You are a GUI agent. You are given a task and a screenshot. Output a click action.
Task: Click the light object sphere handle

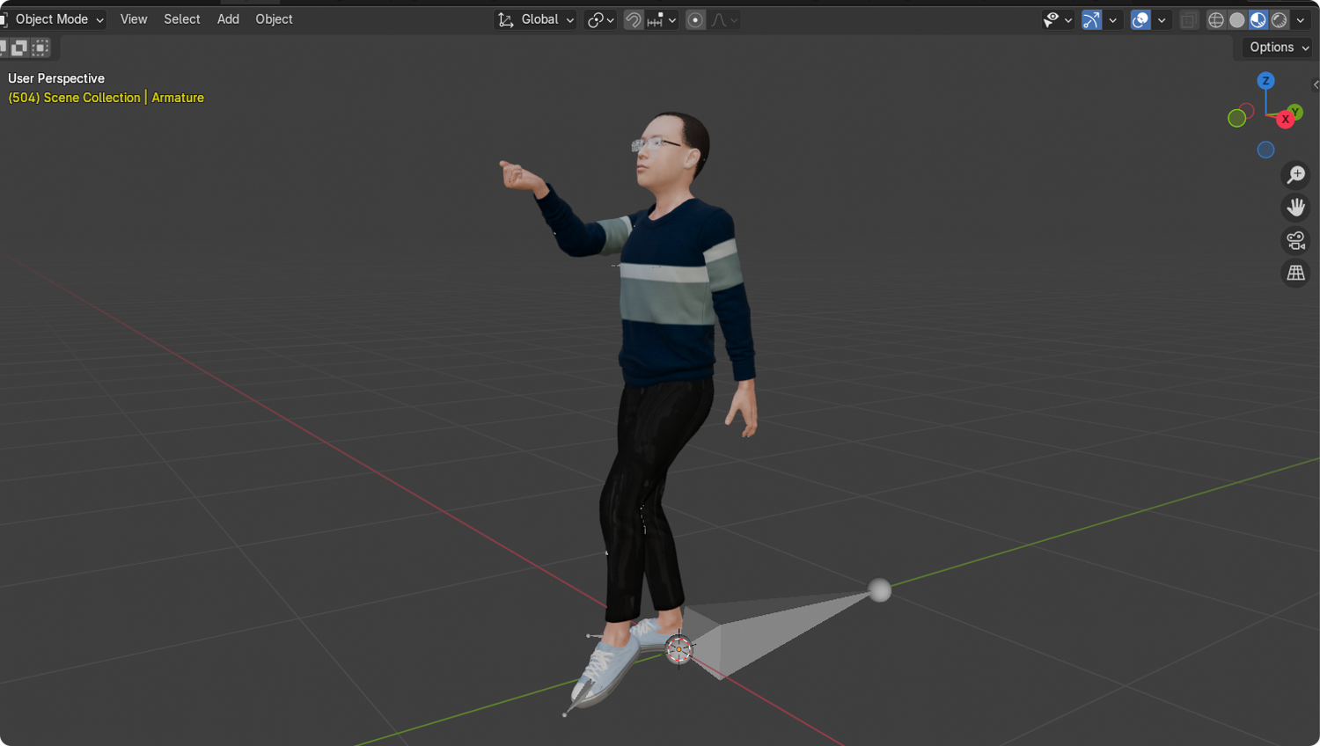click(x=880, y=590)
